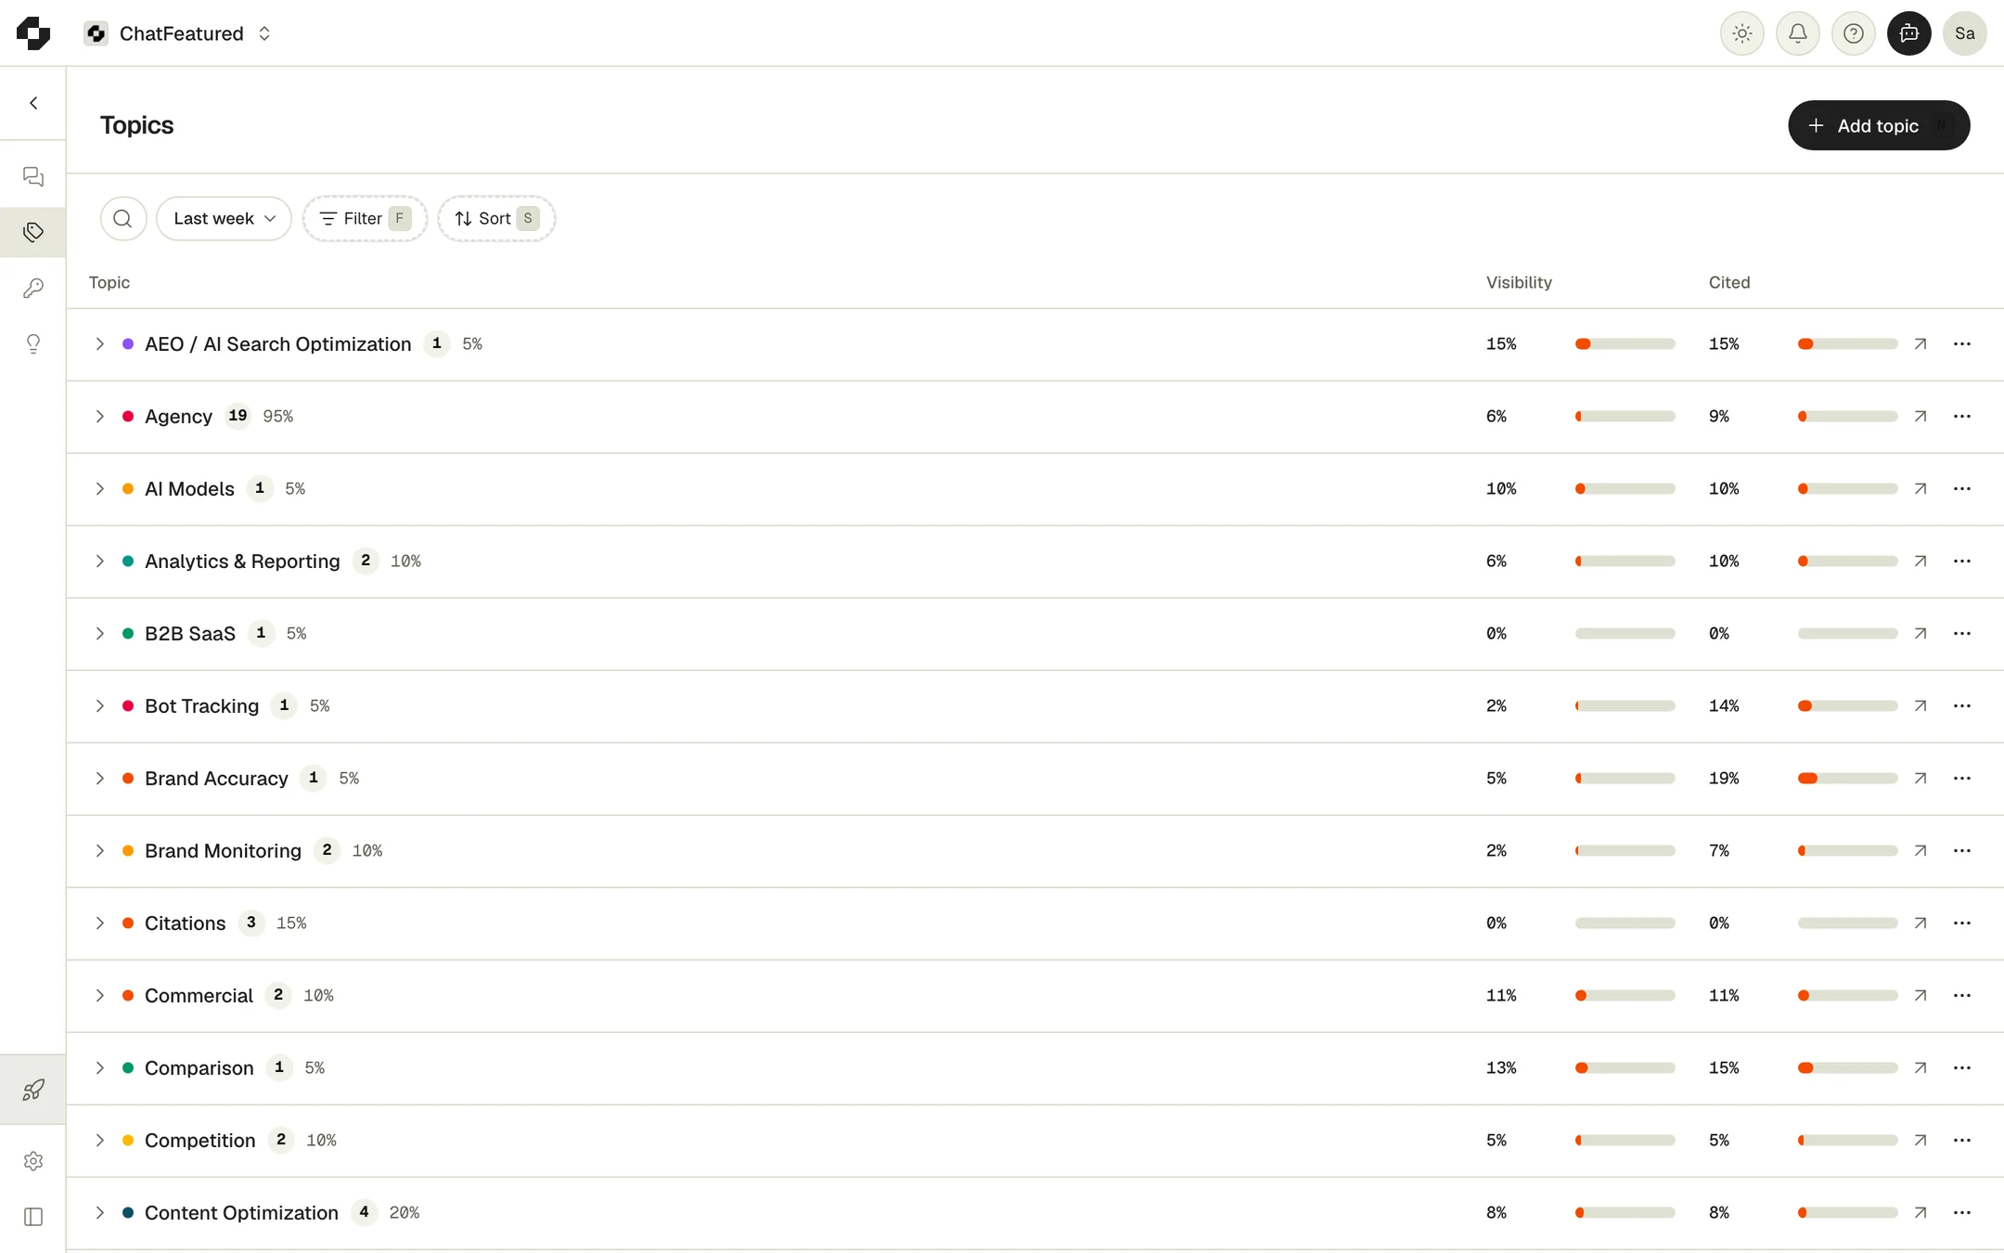Open the Sort button

[x=496, y=218]
